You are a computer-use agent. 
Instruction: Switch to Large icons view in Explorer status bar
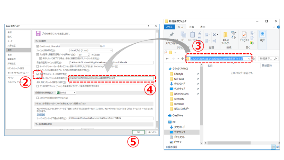point(278,147)
